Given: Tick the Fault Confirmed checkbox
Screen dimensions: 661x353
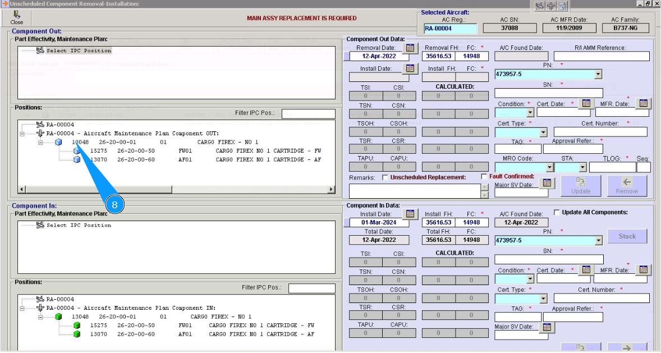Looking at the screenshot, I should coord(484,177).
